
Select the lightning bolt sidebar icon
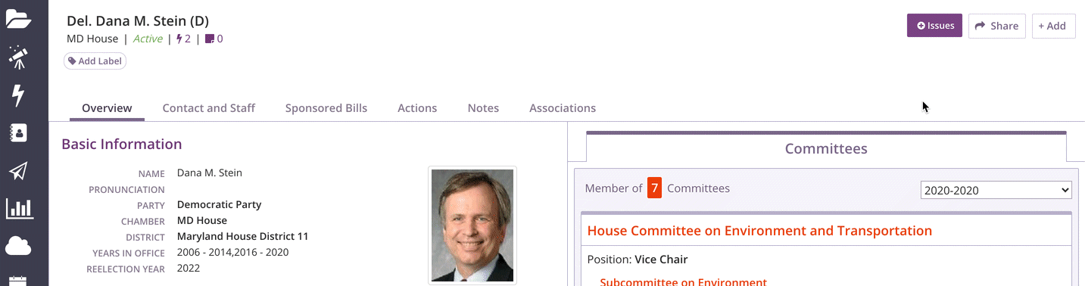click(18, 95)
